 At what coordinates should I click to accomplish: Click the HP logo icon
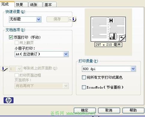pos(8,100)
